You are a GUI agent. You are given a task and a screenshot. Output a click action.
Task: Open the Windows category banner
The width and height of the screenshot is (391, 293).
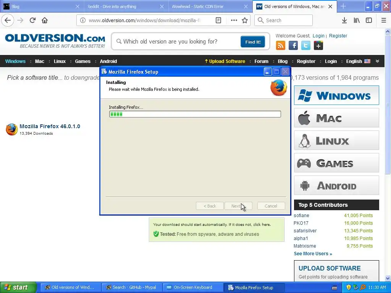pos(336,95)
